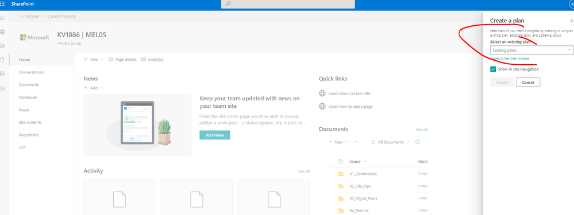Open Pages in site navigation
574x215 pixels.
pyautogui.click(x=24, y=110)
